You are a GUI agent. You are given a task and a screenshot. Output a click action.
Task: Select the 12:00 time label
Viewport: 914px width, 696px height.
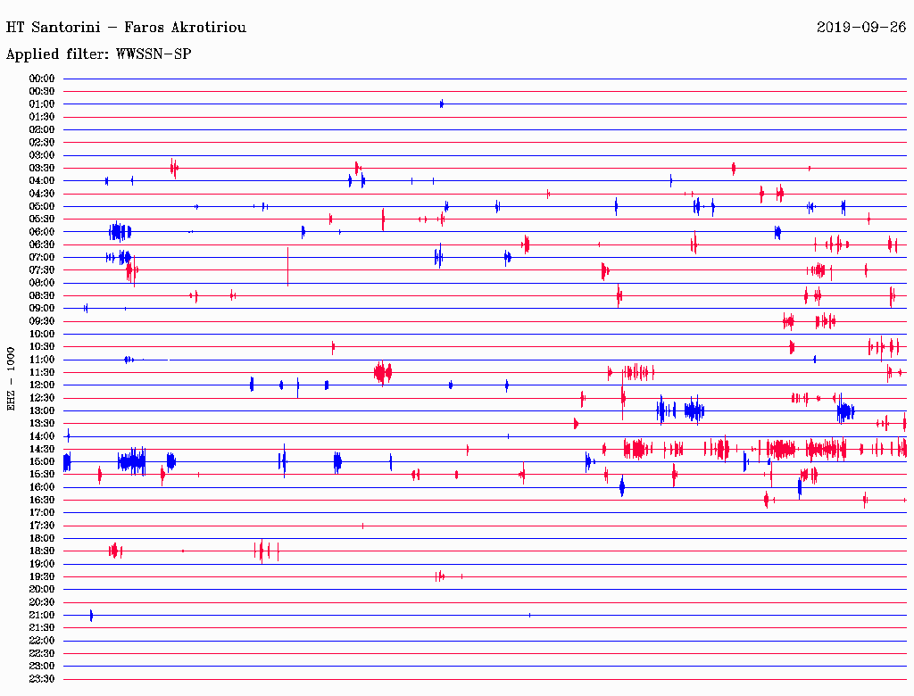42,385
